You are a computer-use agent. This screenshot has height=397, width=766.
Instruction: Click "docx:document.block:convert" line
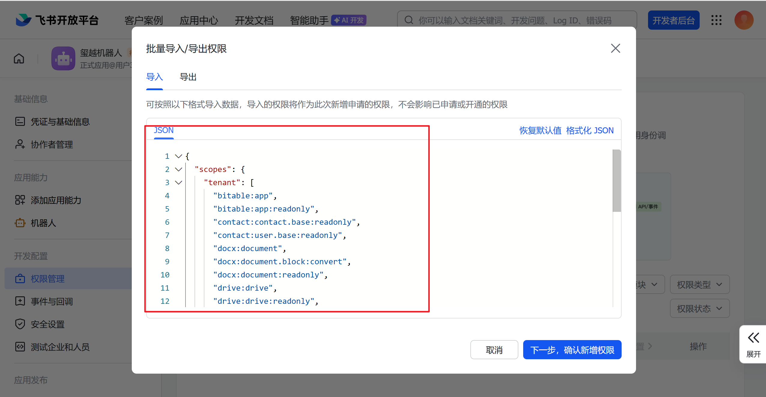[x=282, y=262]
